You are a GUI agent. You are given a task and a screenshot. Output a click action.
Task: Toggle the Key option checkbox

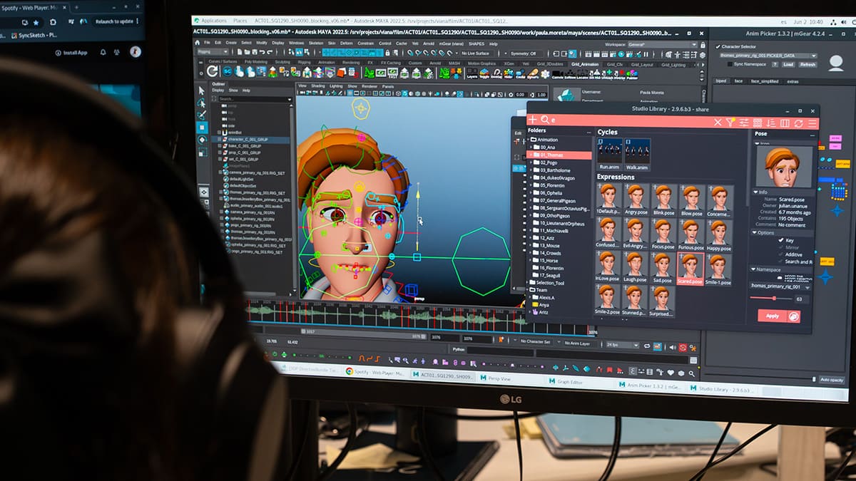[x=780, y=241]
